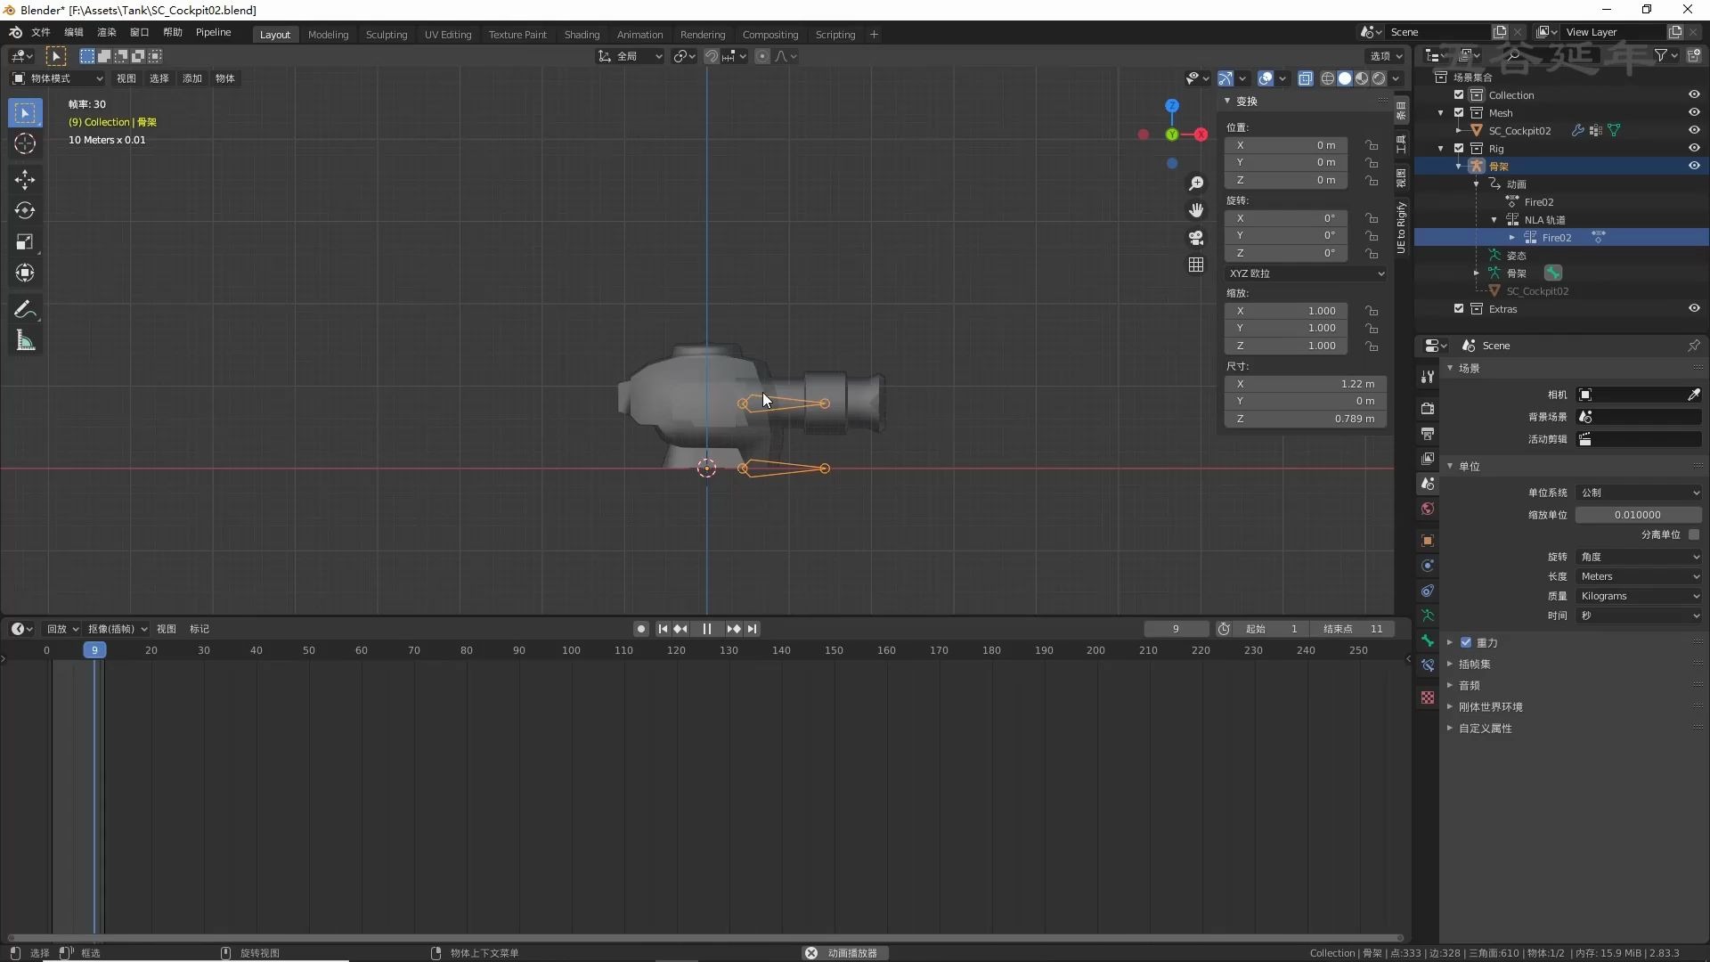The image size is (1710, 962).
Task: Select the Scale tool
Action: coord(25,241)
